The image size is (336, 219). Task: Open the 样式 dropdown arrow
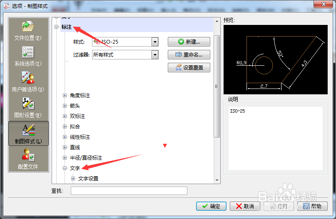(x=155, y=42)
